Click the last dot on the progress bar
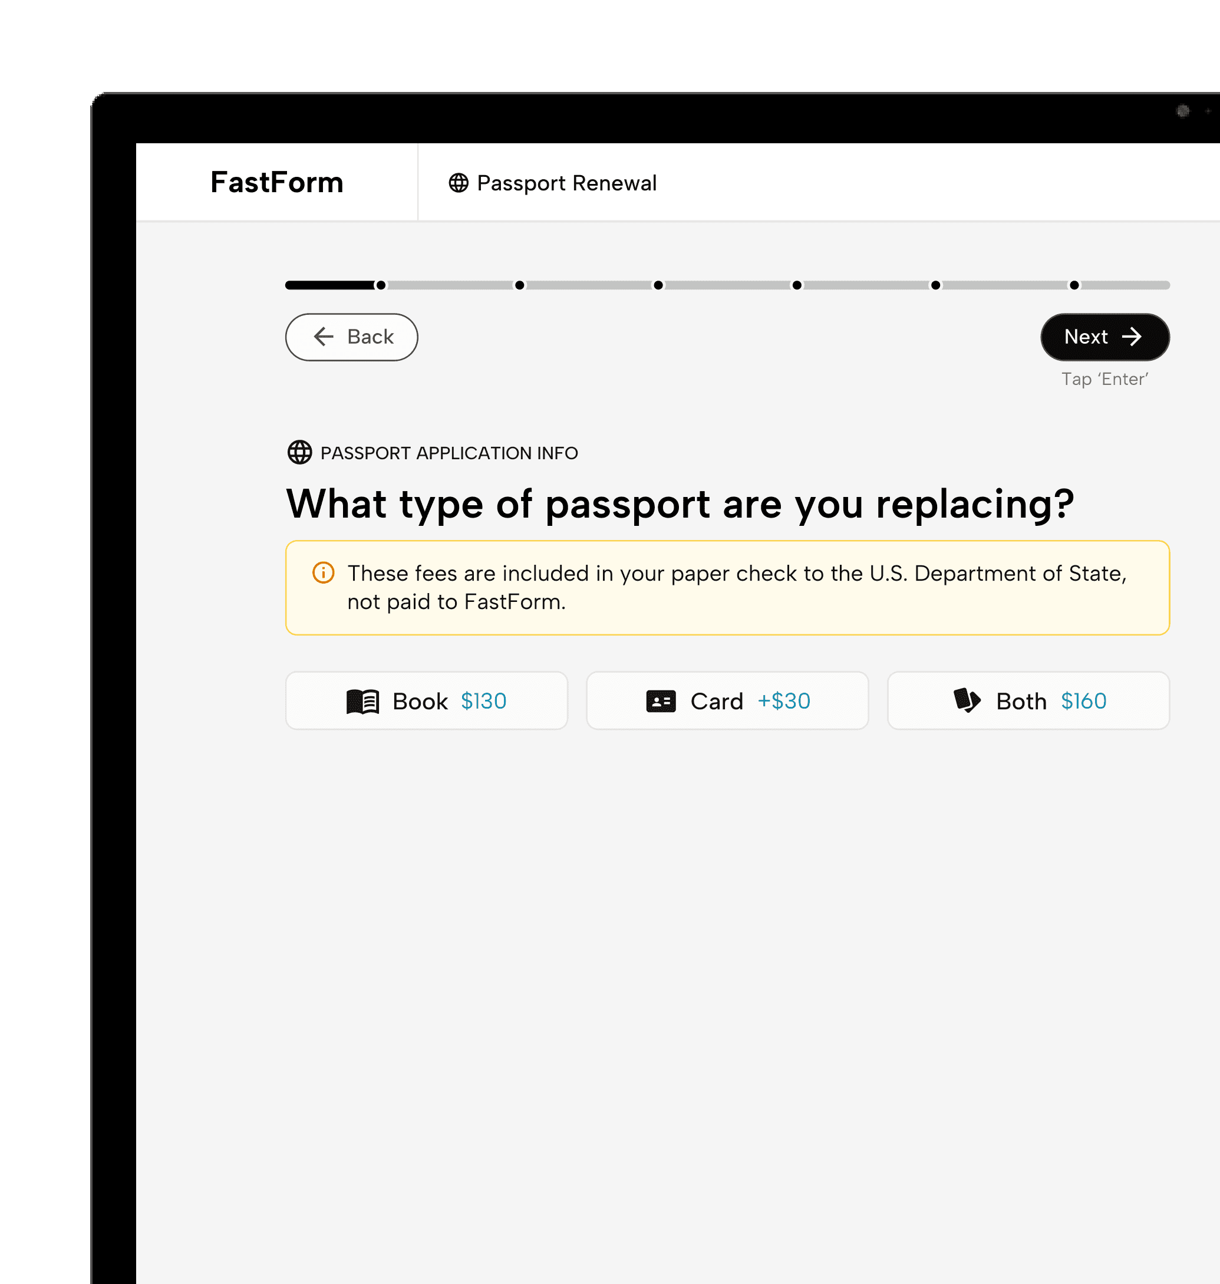 [1074, 285]
